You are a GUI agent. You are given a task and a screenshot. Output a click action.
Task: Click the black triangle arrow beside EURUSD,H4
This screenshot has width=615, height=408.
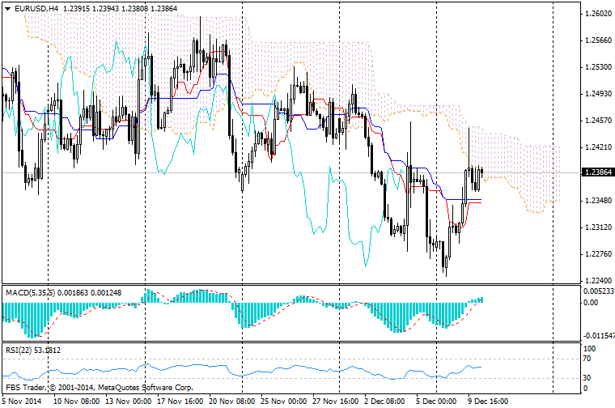(x=6, y=8)
